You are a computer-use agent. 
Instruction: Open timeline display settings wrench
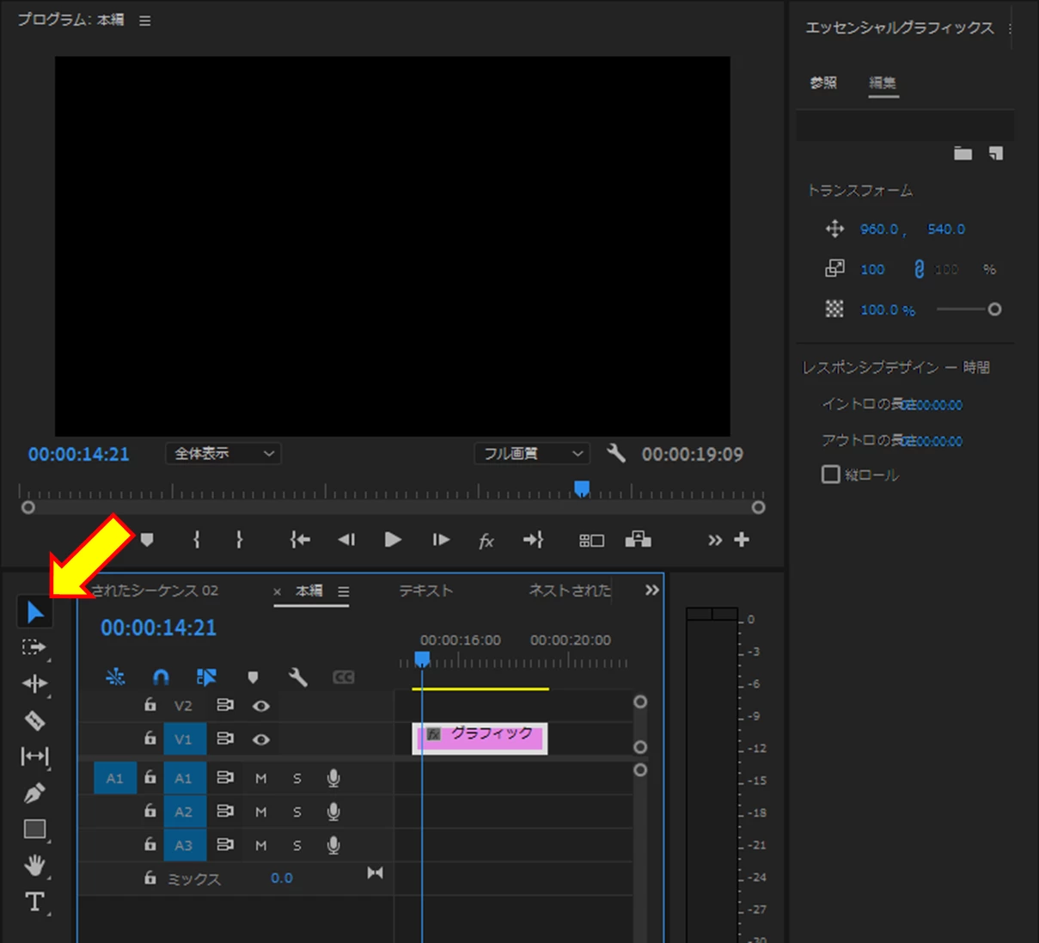[298, 677]
